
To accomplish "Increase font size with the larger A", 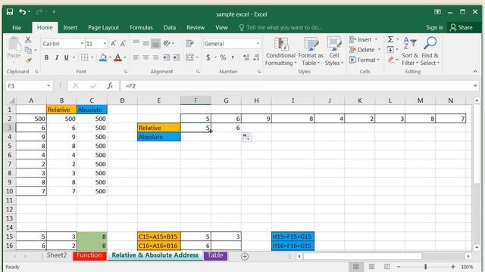I will [113, 44].
